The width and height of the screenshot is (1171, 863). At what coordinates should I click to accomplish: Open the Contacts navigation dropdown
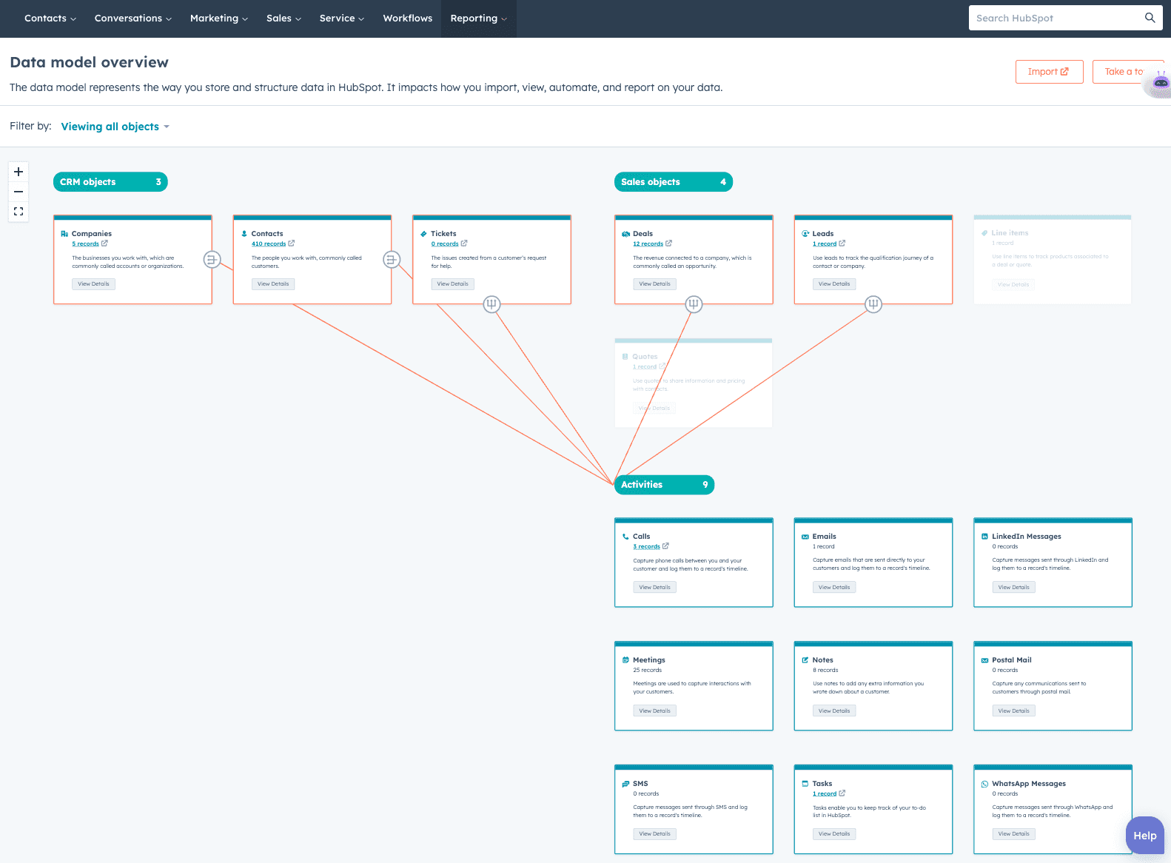(50, 19)
